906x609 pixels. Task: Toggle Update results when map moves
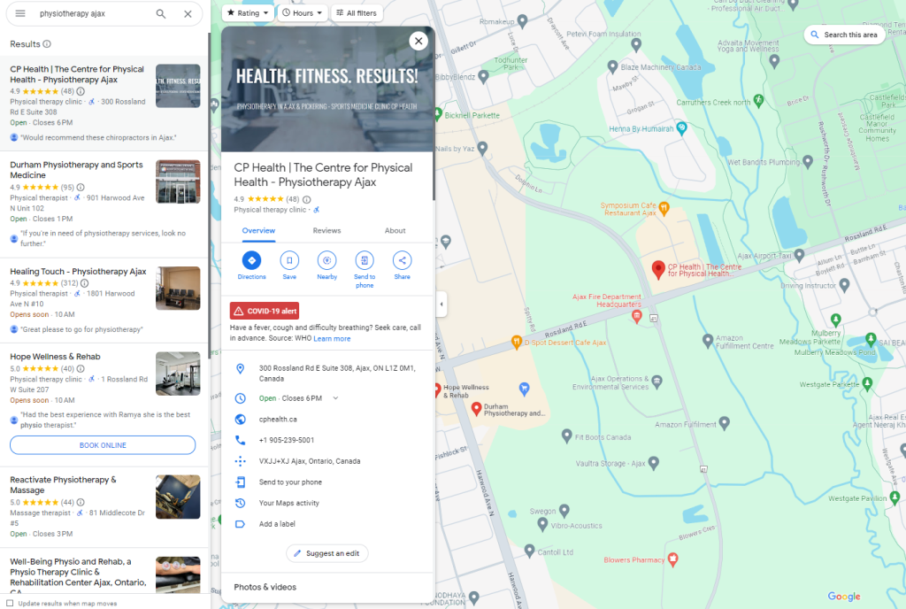(11, 603)
